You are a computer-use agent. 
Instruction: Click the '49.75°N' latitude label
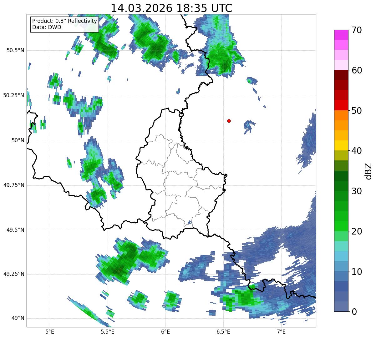[14, 185]
